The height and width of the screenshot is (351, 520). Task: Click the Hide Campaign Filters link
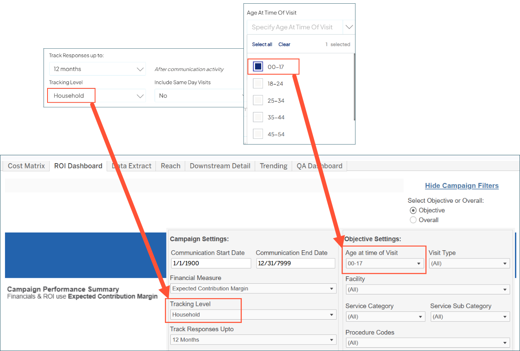click(x=462, y=185)
